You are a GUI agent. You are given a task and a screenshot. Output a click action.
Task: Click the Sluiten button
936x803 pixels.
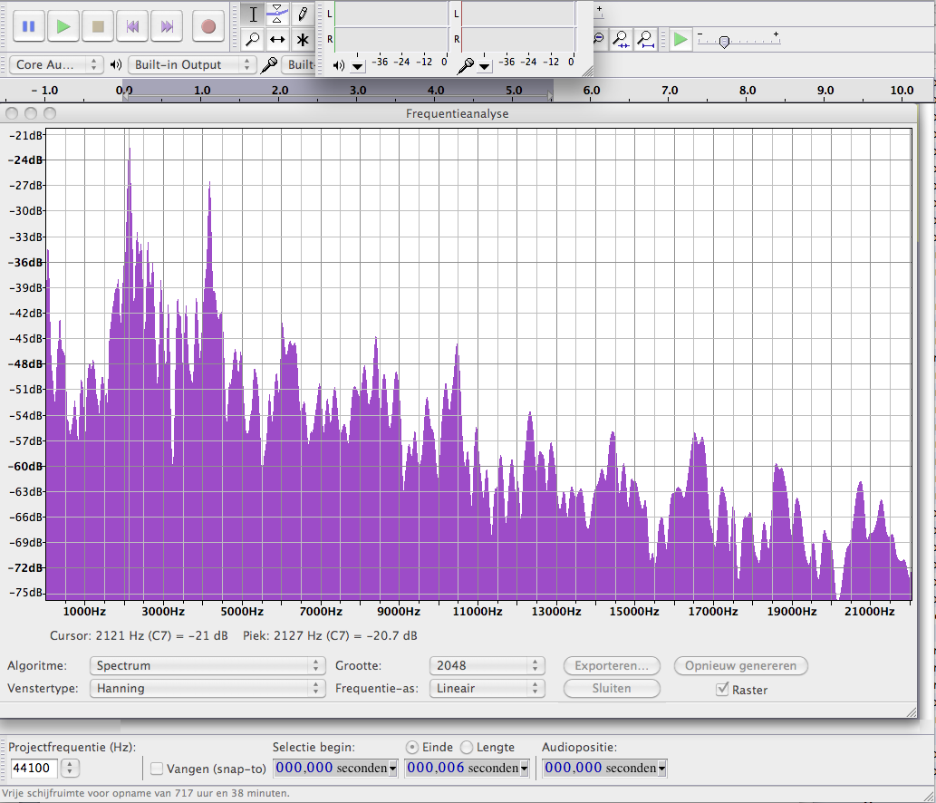tap(612, 688)
